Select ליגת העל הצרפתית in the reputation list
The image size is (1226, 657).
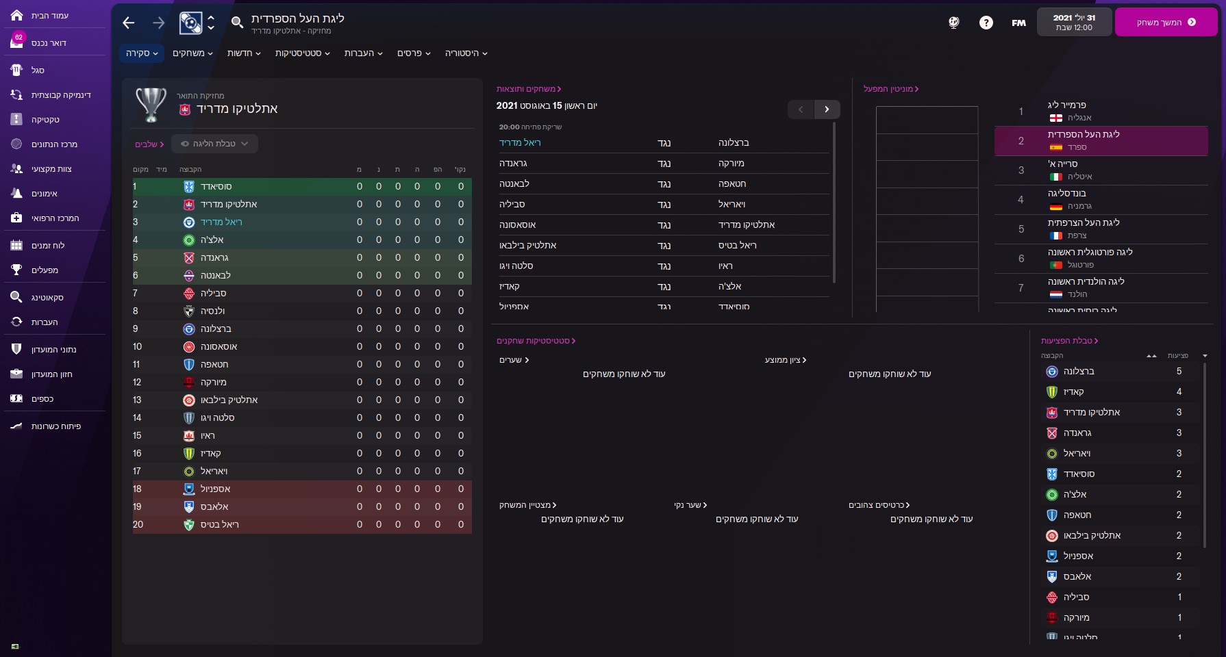pyautogui.click(x=1101, y=229)
